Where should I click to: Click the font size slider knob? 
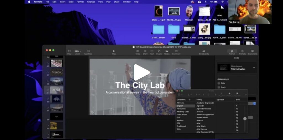click(x=245, y=119)
